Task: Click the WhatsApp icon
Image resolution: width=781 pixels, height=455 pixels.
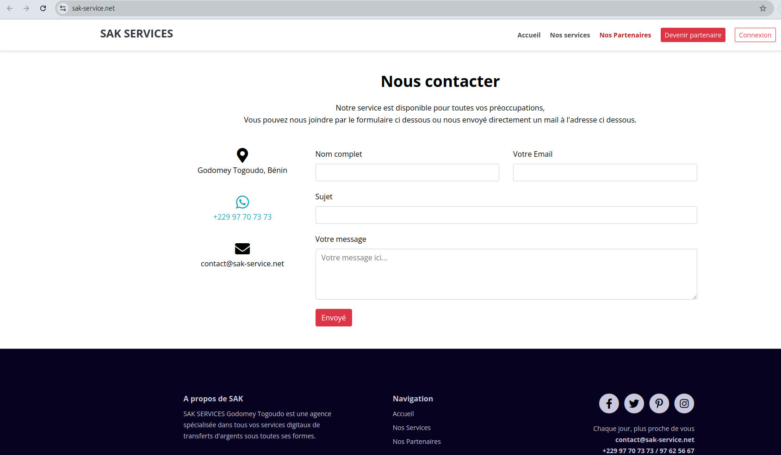Action: pyautogui.click(x=242, y=202)
